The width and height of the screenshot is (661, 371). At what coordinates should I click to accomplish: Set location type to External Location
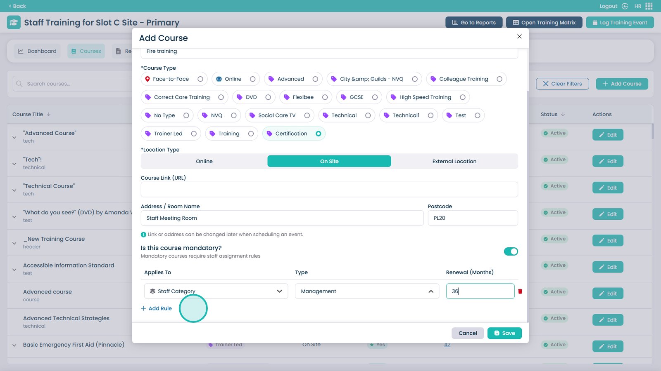point(454,161)
